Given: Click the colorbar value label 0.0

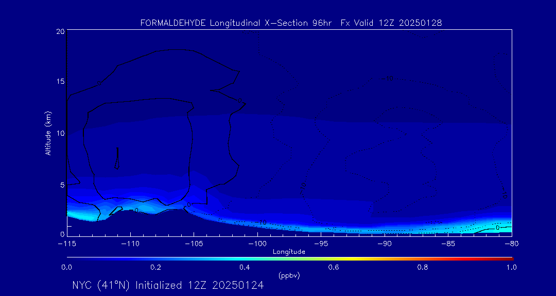Looking at the screenshot, I should (x=67, y=267).
